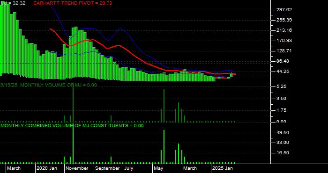Select the May timeline label
The image size is (328, 173).
[158, 168]
